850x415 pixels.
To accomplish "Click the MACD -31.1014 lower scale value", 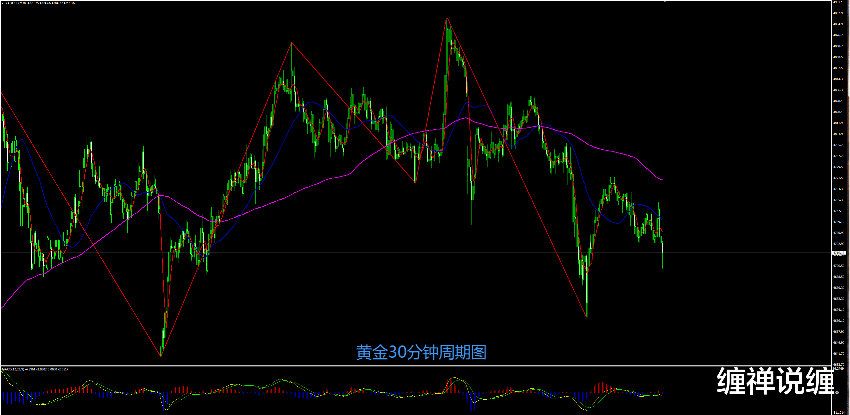I will 839,413.
